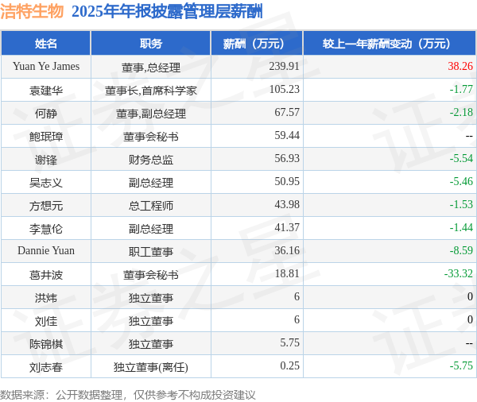The width and height of the screenshot is (477, 402).
Task: Click the 薪酬（万元） column header
Action: click(x=257, y=44)
